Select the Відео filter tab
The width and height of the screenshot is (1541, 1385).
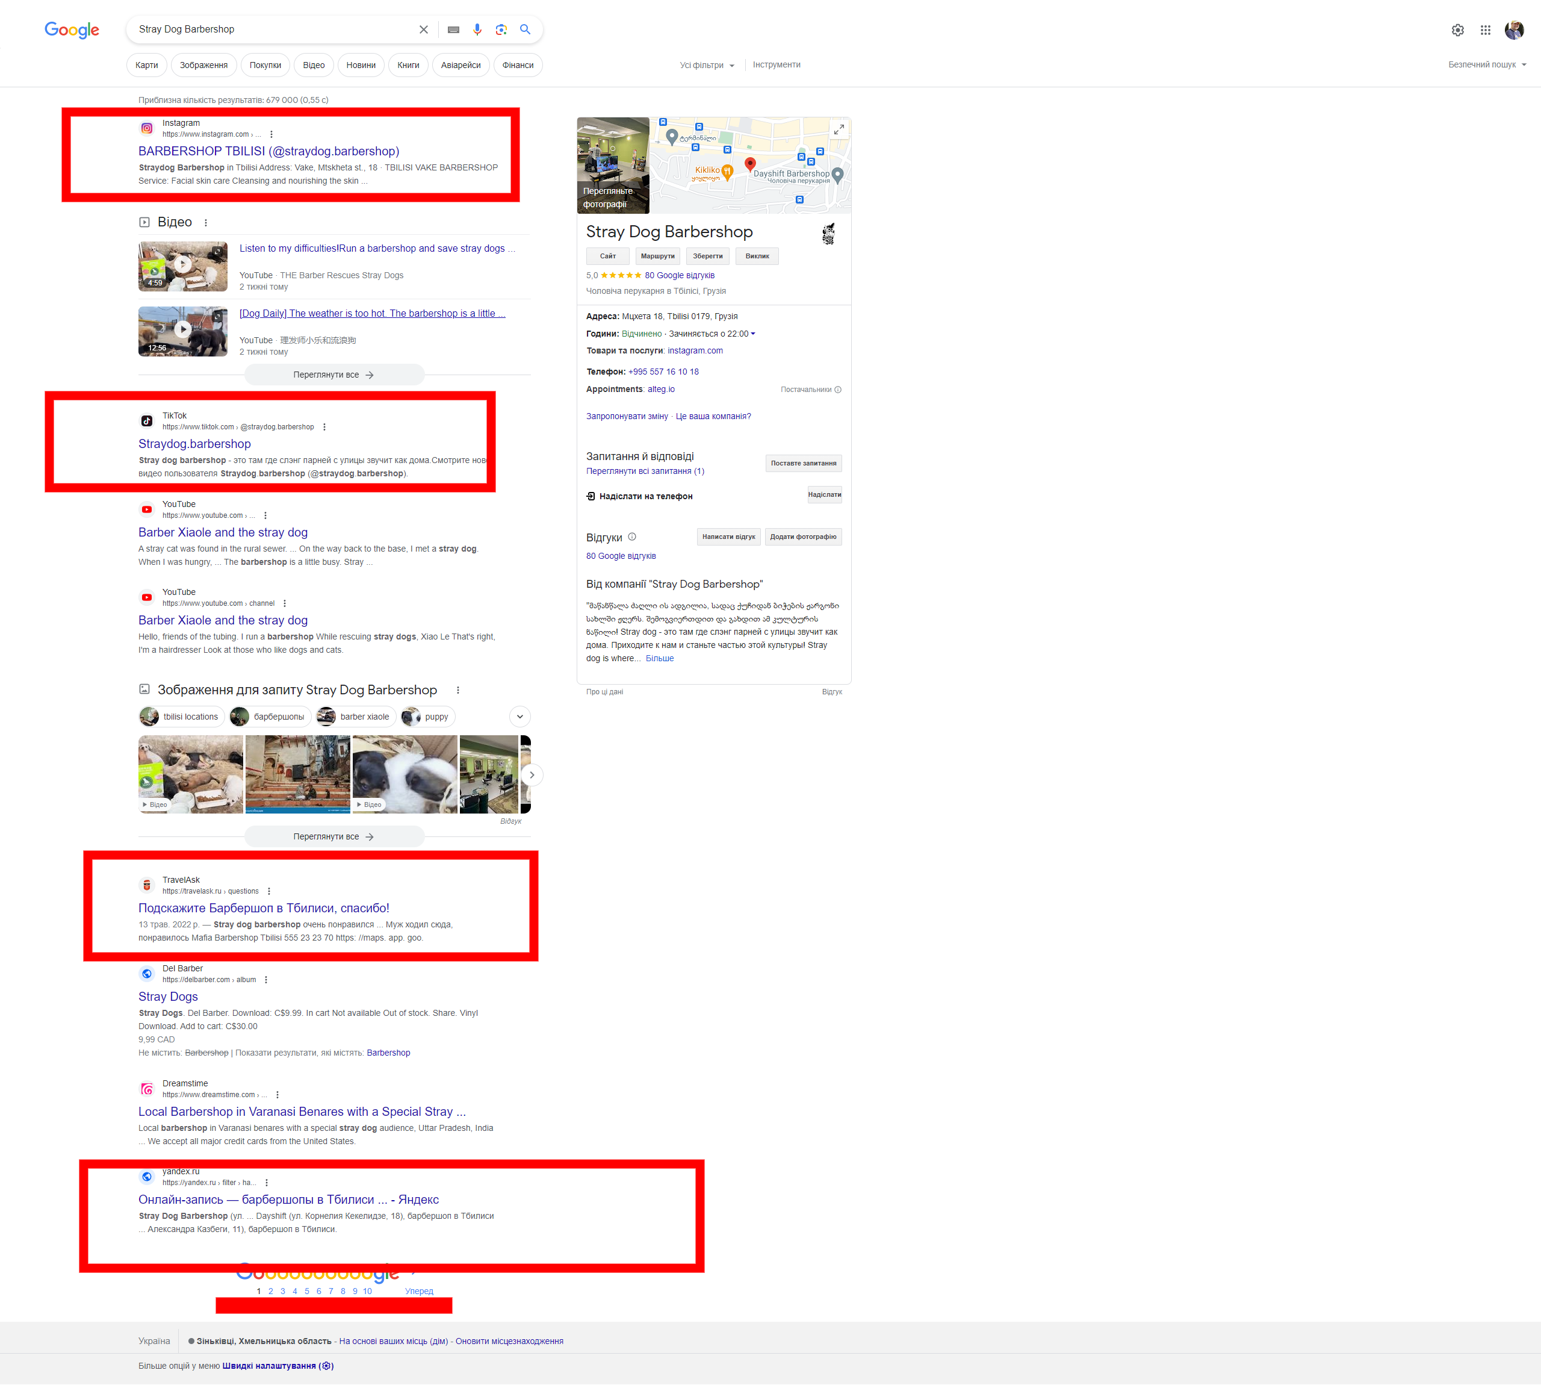coord(314,66)
